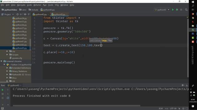Click the collapse-all icon in Project panel header
Viewport: 197px width, 110px height.
pos(21,14)
